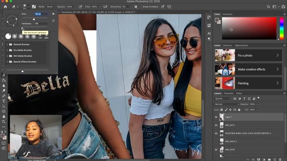This screenshot has width=287, height=161.
Task: Enable airbrush-style build-up icon
Action: pos(105,7)
